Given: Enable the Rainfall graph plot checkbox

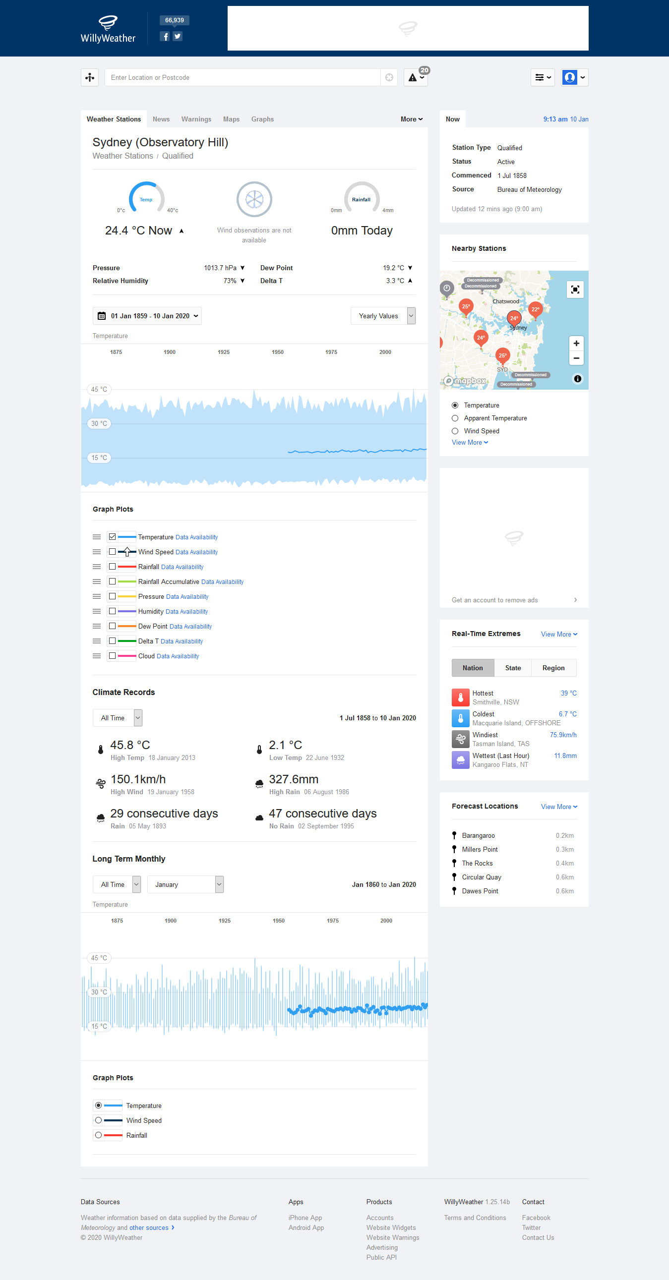Looking at the screenshot, I should coord(113,567).
